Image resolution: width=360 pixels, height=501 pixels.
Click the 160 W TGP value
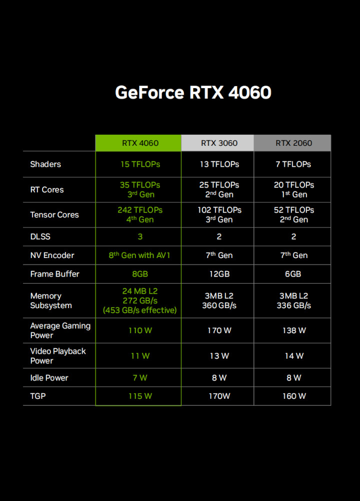[x=294, y=396]
